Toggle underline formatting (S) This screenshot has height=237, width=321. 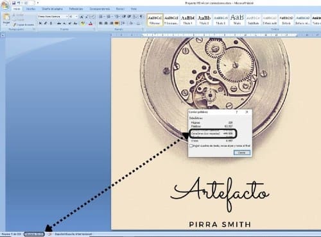pos(51,23)
